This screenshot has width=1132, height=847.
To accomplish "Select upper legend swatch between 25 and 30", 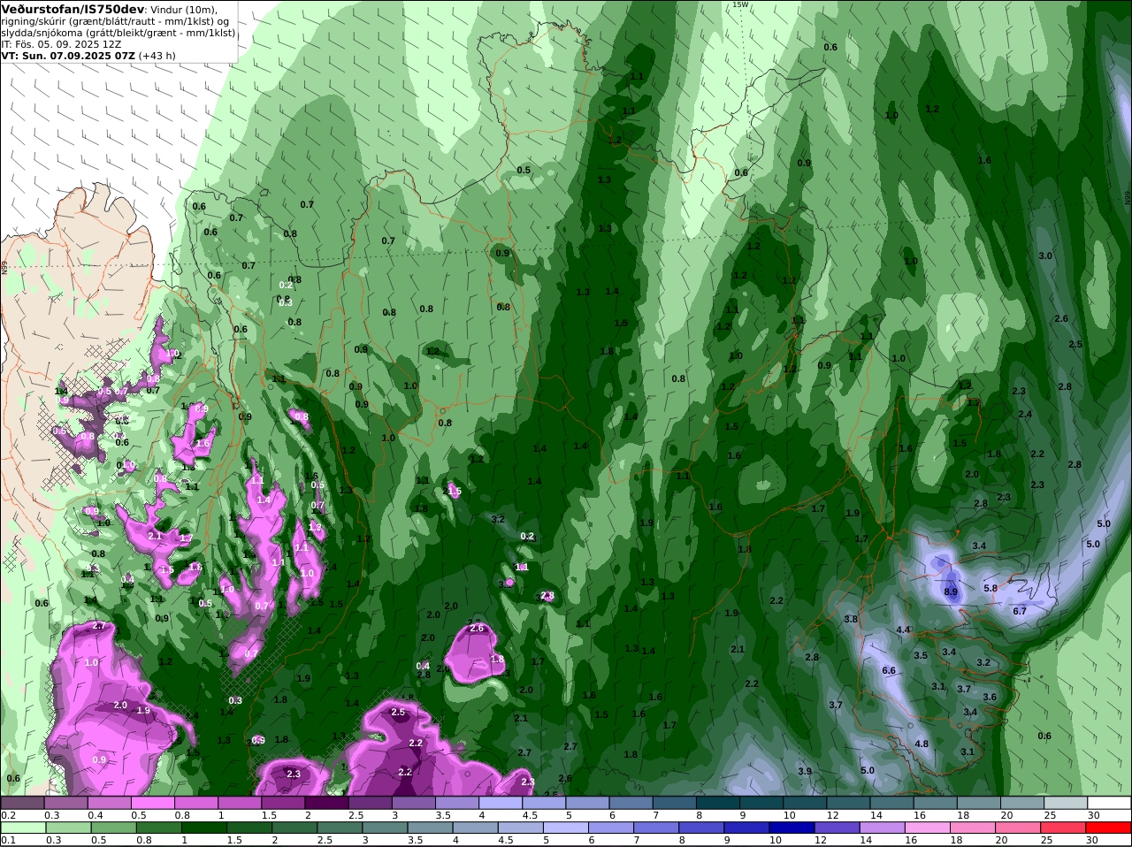I will click(1067, 803).
